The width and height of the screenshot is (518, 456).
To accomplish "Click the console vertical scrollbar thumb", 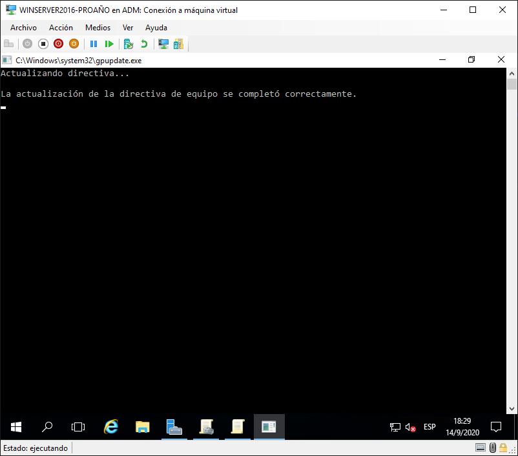I will [512, 84].
